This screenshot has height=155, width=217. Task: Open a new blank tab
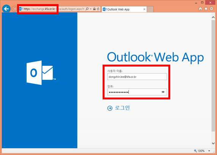[x=150, y=9]
